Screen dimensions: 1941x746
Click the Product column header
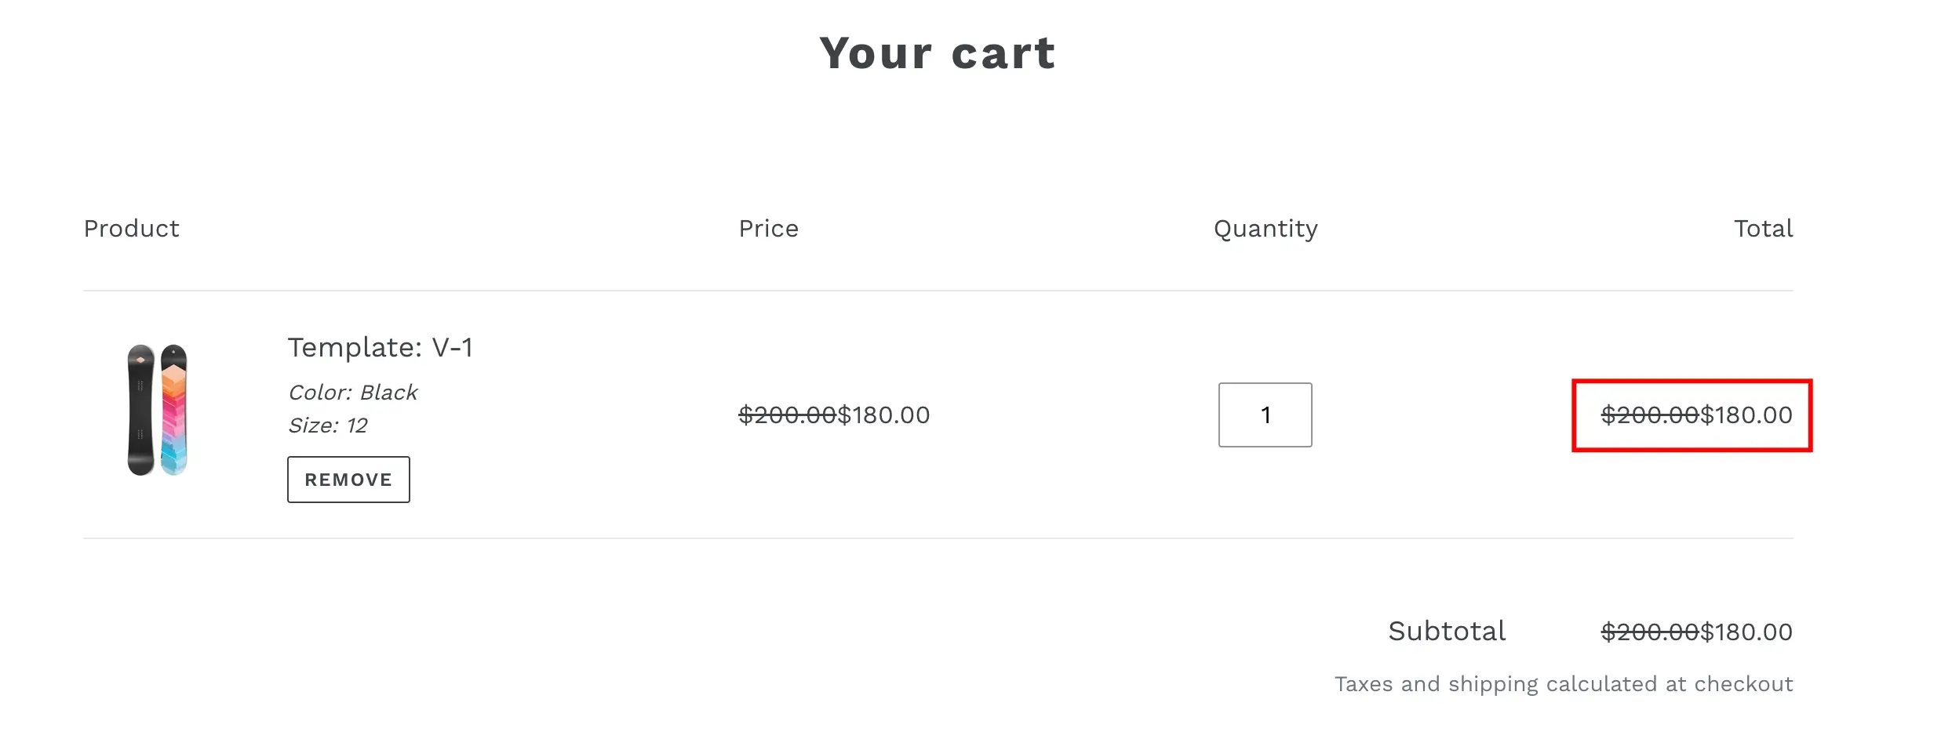pyautogui.click(x=132, y=229)
